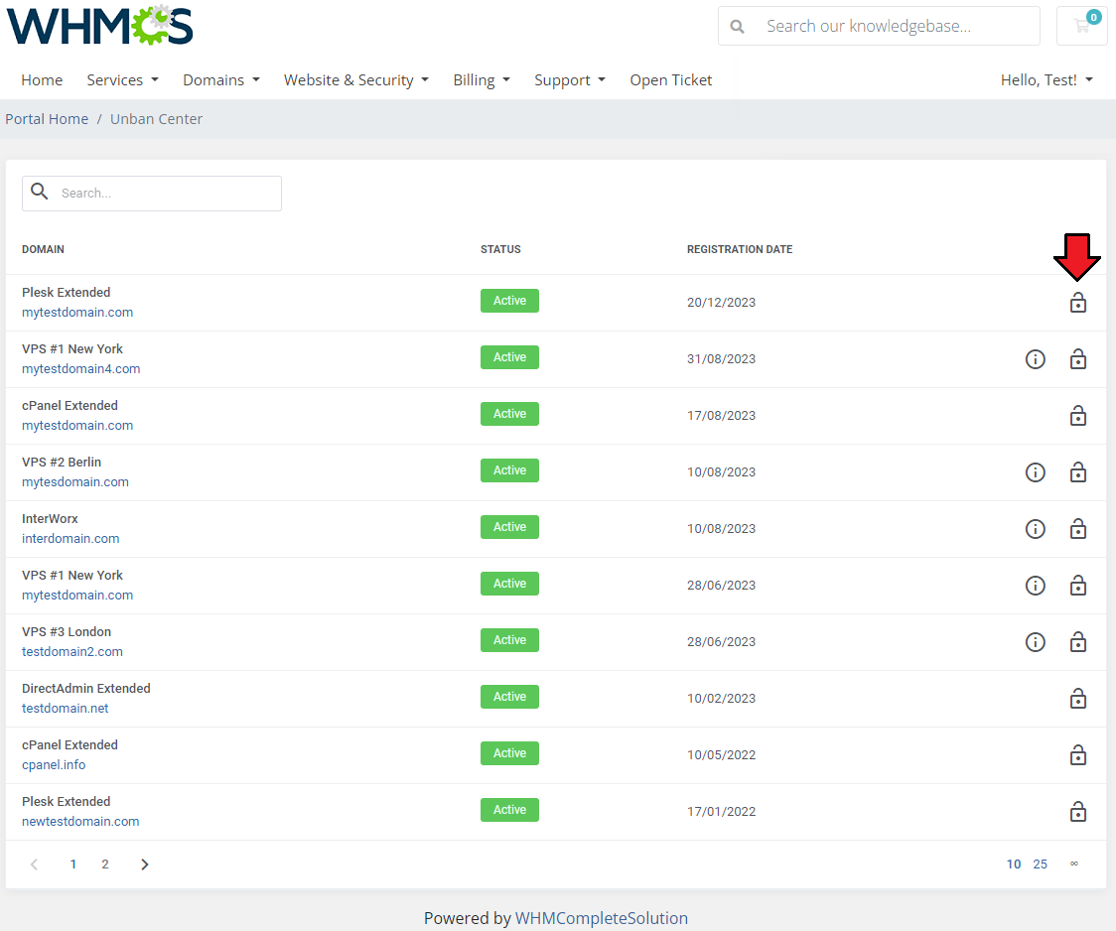Open the Open Ticket menu item
The image size is (1116, 931).
[x=670, y=79]
